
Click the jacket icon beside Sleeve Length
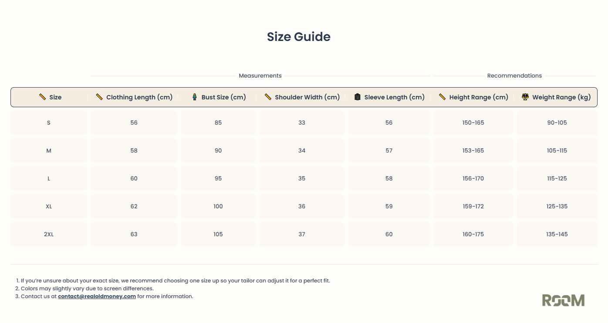tap(358, 97)
